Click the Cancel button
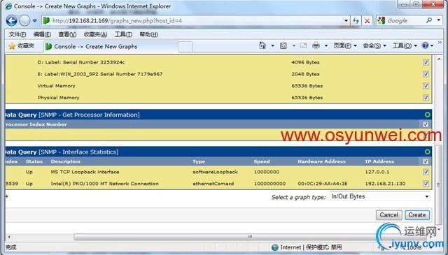The width and height of the screenshot is (448, 255). (x=389, y=214)
